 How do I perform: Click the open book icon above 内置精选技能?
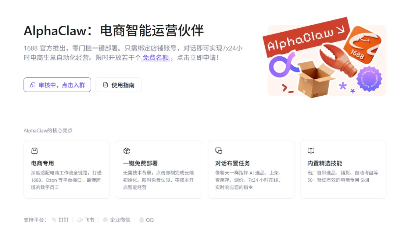click(311, 151)
